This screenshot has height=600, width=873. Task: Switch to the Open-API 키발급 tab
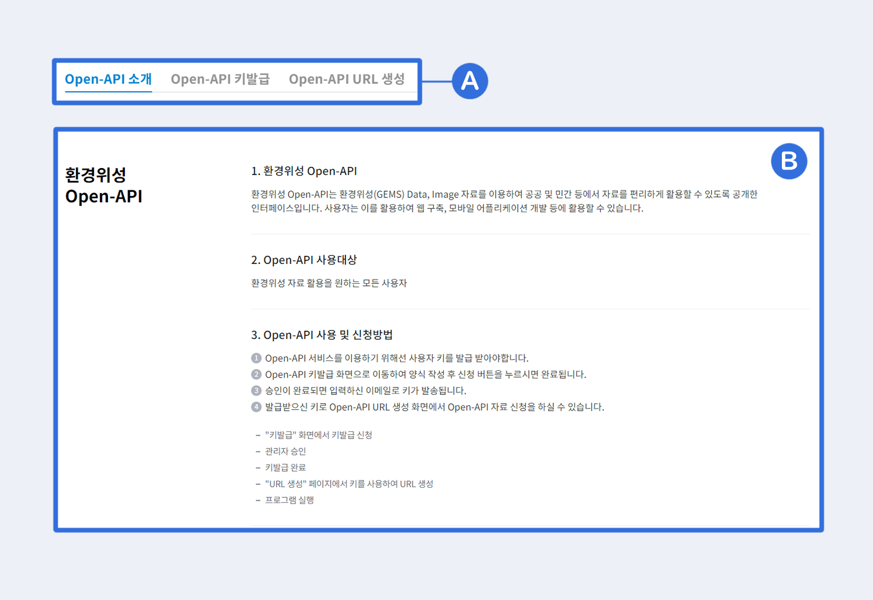[x=220, y=79]
